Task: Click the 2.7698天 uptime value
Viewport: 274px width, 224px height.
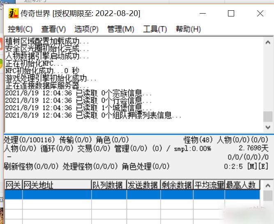Action: [x=253, y=148]
